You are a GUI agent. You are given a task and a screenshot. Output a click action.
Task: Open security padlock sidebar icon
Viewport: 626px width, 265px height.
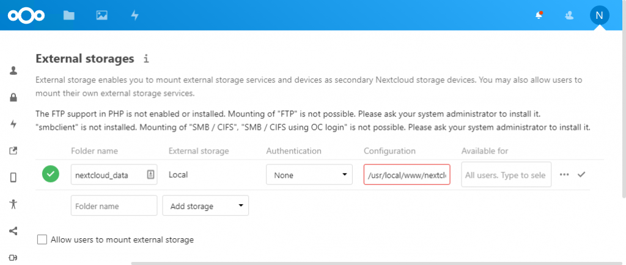[13, 97]
